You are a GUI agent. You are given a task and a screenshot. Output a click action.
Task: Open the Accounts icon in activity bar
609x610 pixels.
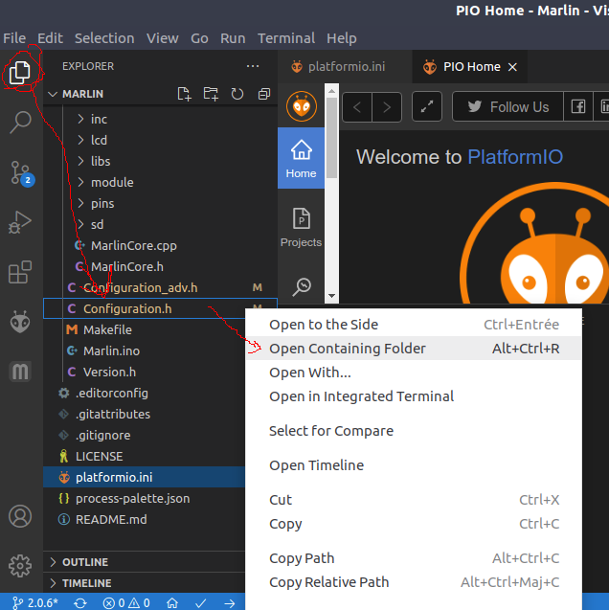pos(20,516)
